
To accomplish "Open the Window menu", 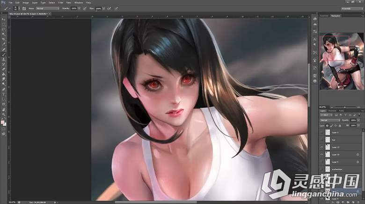I will 79,2.
